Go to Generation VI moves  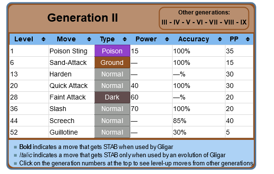199,23
